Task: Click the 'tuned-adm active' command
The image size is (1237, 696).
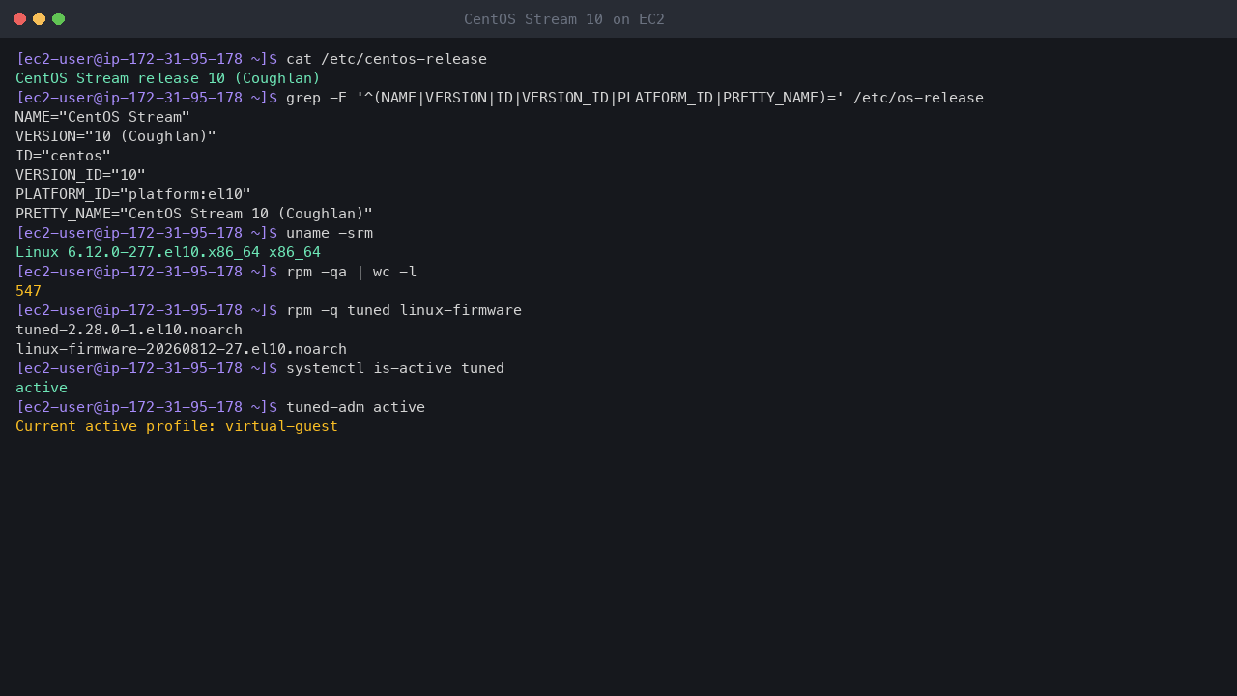Action: point(356,407)
